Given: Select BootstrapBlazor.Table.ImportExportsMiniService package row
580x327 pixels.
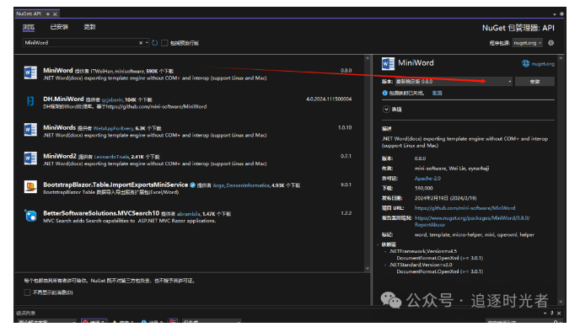Looking at the screenshot, I should [x=190, y=188].
